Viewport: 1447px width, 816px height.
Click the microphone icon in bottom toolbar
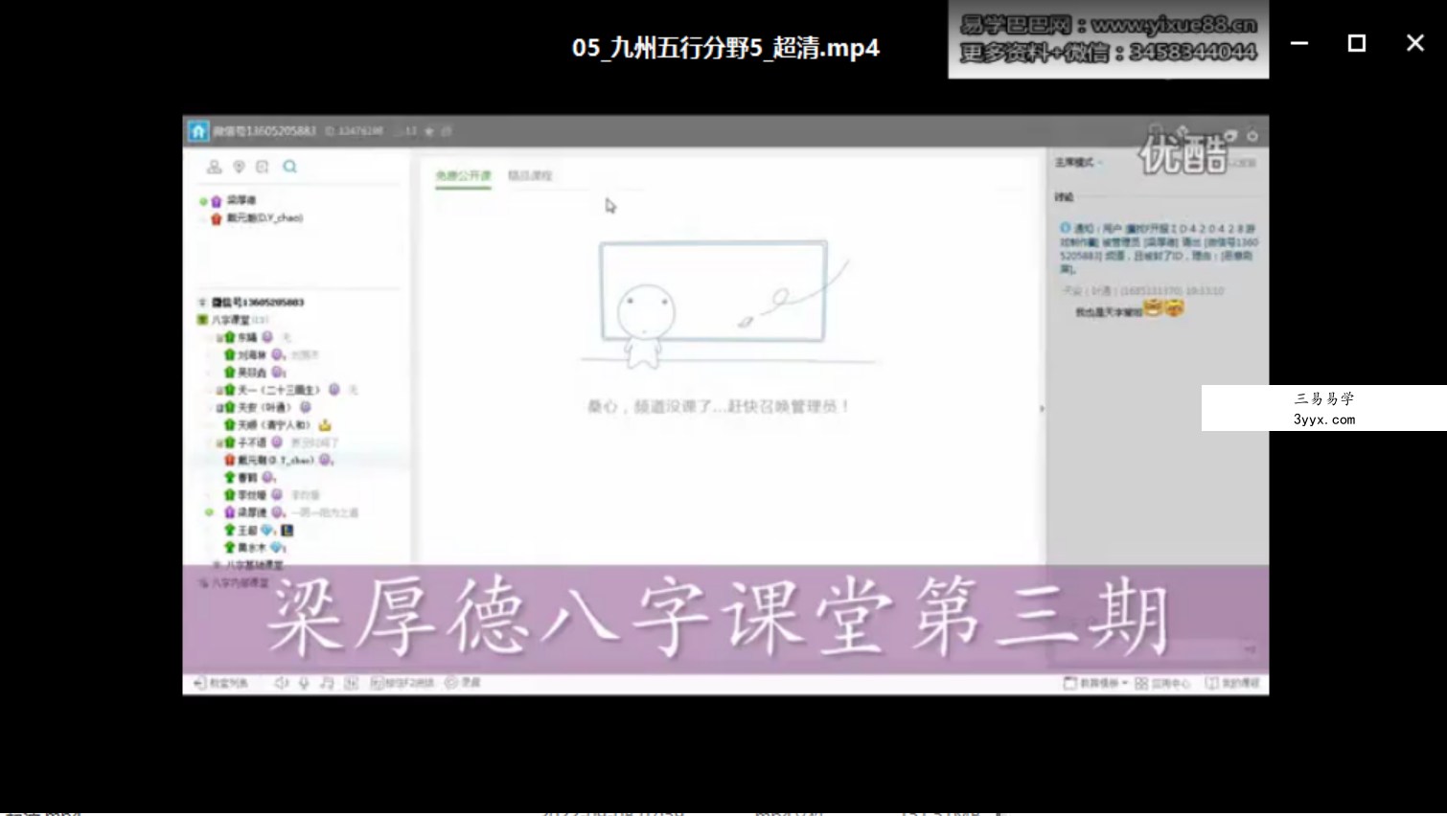[304, 683]
